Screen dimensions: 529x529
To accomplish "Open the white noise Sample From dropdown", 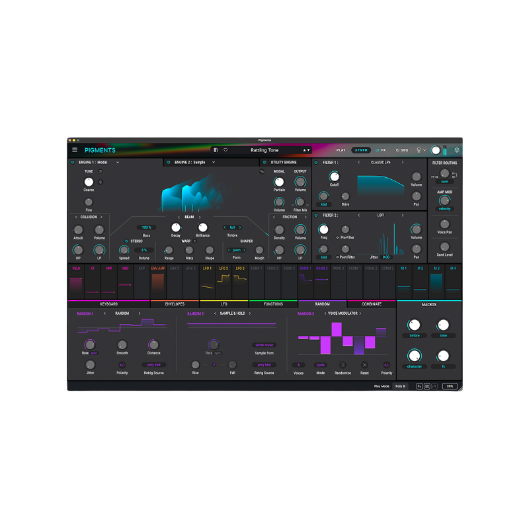I will point(264,345).
